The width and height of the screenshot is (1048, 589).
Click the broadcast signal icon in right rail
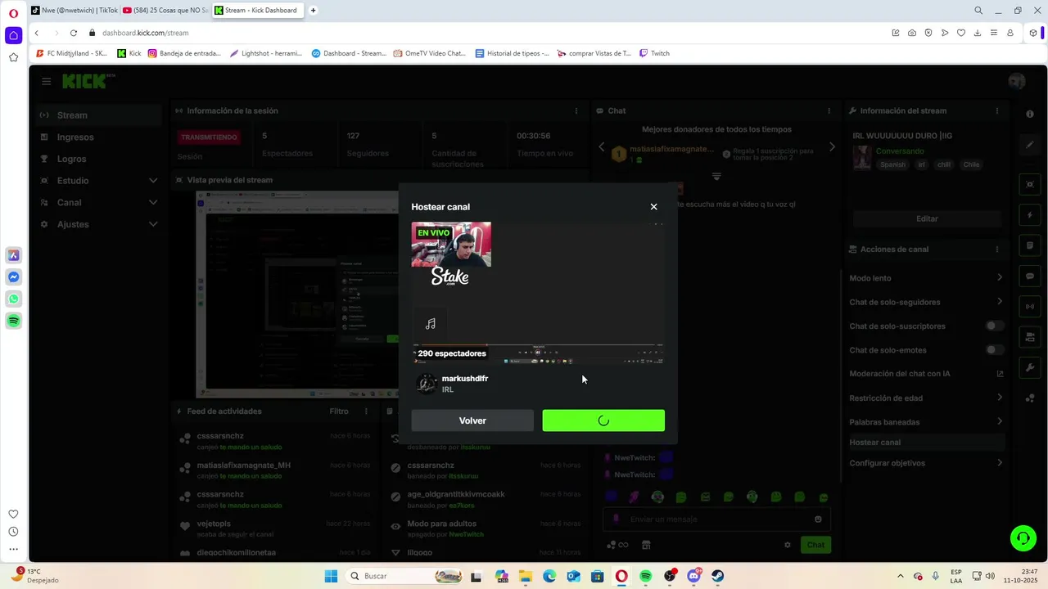(1030, 307)
